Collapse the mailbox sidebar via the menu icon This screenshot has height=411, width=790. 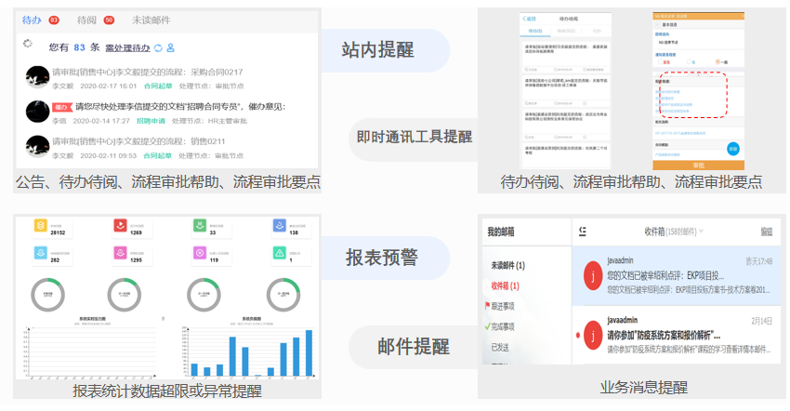[x=583, y=232]
